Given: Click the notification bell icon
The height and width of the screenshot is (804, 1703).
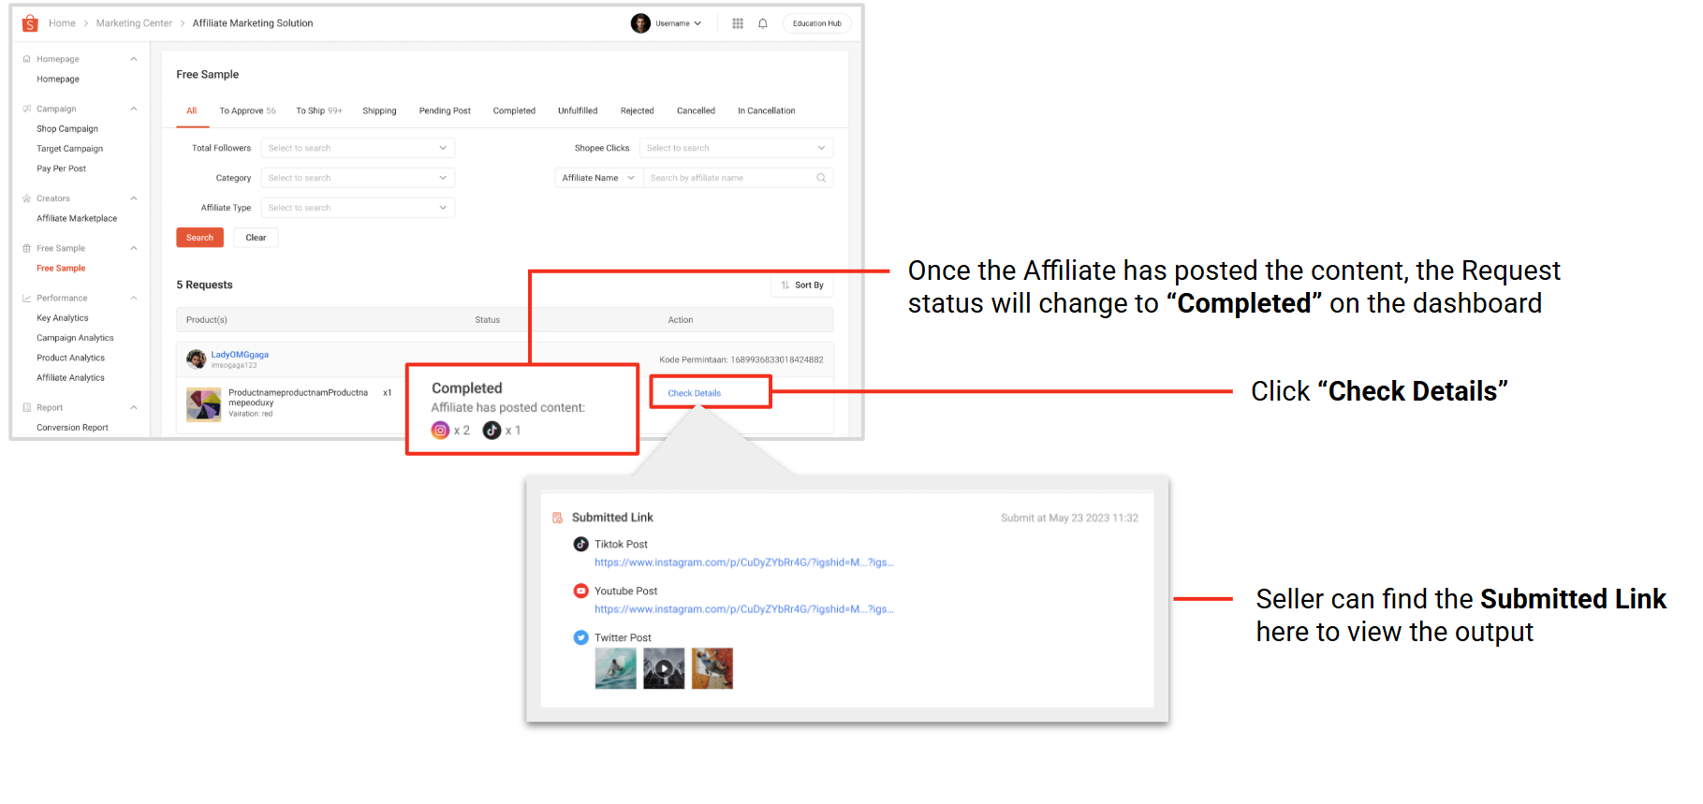Looking at the screenshot, I should click(x=763, y=23).
